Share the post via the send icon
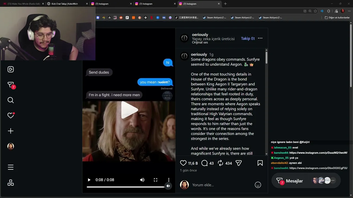 pos(239,163)
